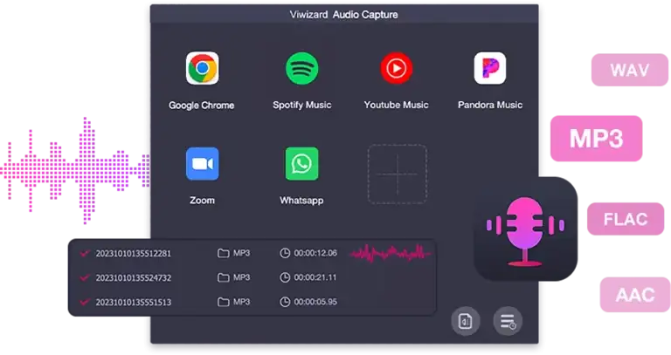
Task: Click the pink microphone app logo
Action: pos(526,229)
